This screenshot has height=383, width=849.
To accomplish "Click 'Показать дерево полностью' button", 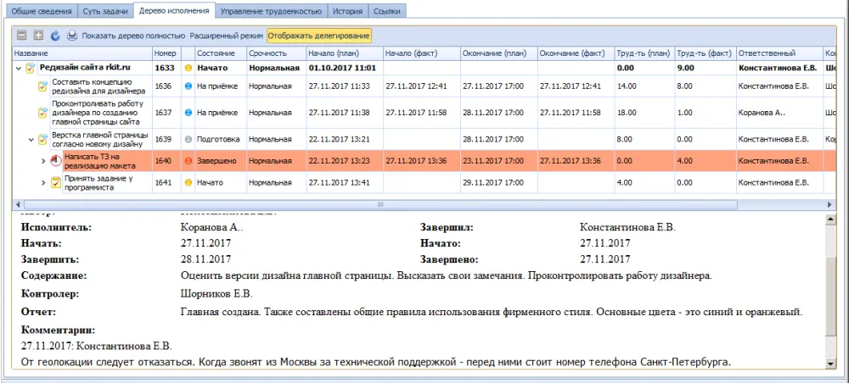I will coord(133,36).
